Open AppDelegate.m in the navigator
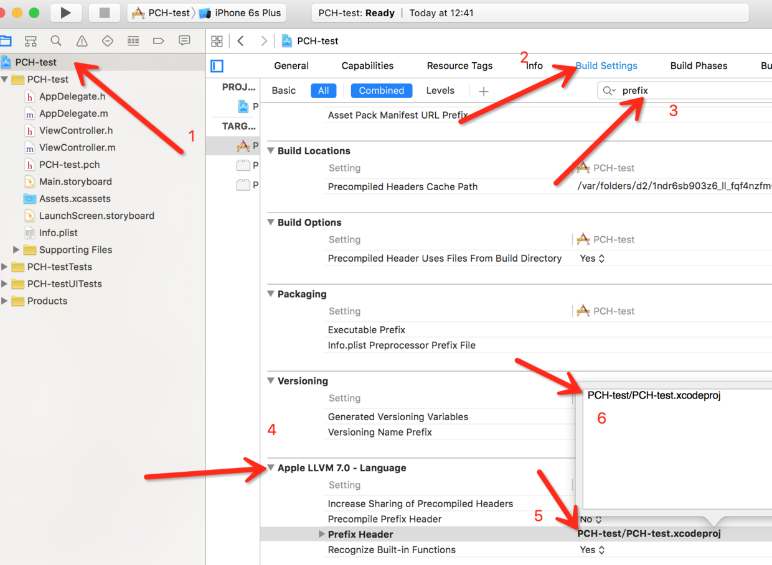The height and width of the screenshot is (565, 772). tap(73, 114)
